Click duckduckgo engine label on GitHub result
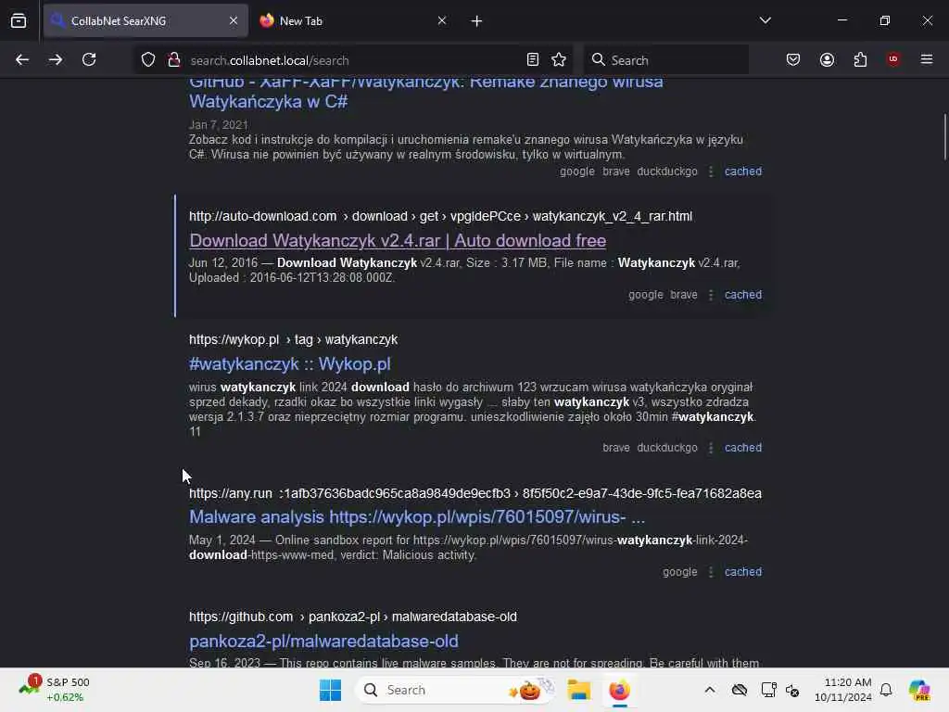The image size is (949, 712). [x=667, y=172]
